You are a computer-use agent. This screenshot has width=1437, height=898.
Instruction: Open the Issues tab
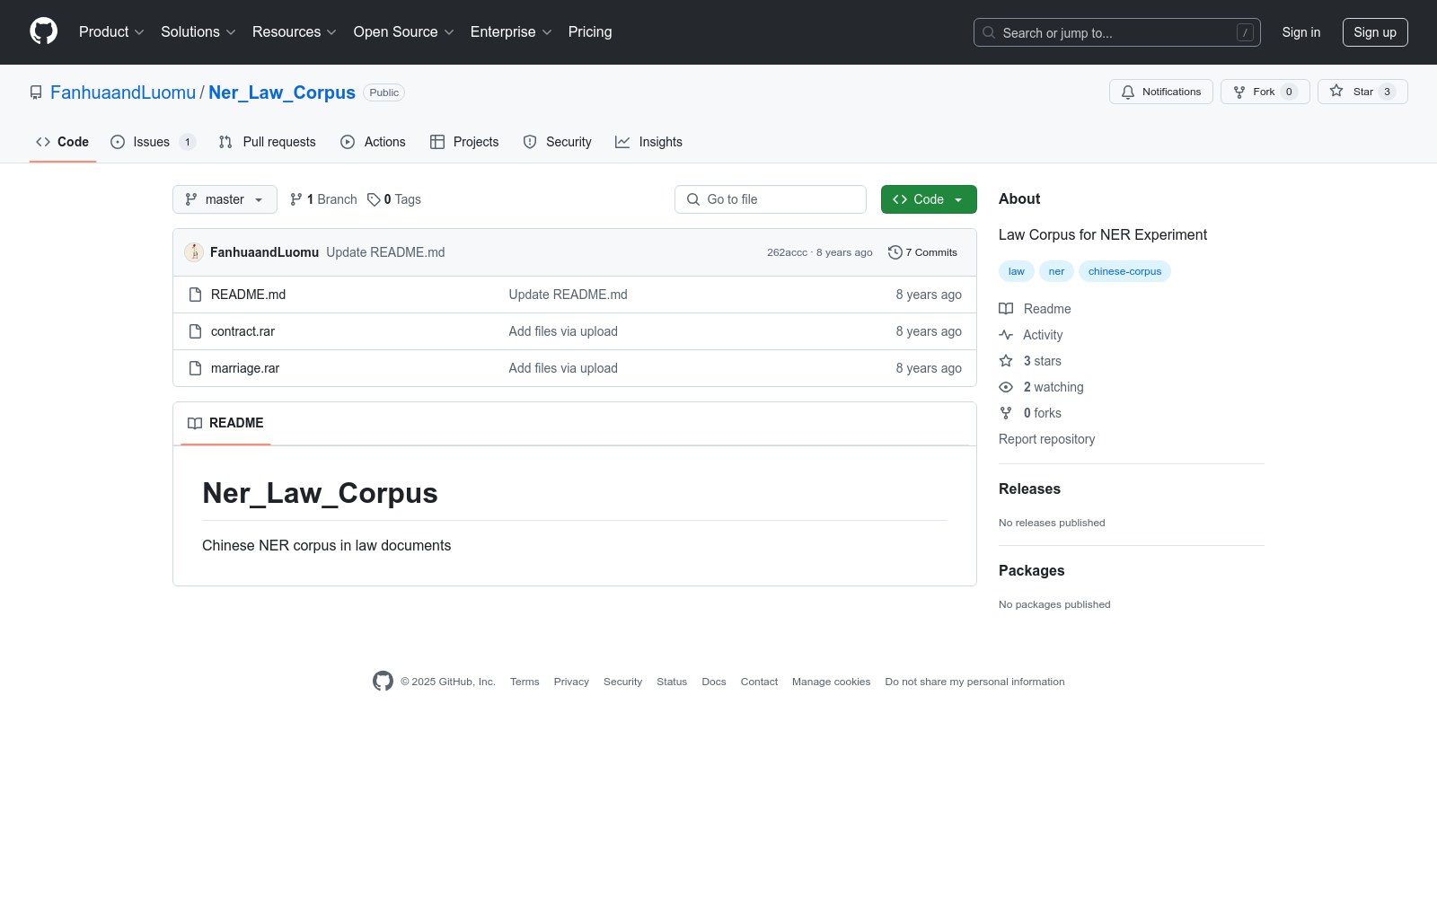pyautogui.click(x=153, y=142)
